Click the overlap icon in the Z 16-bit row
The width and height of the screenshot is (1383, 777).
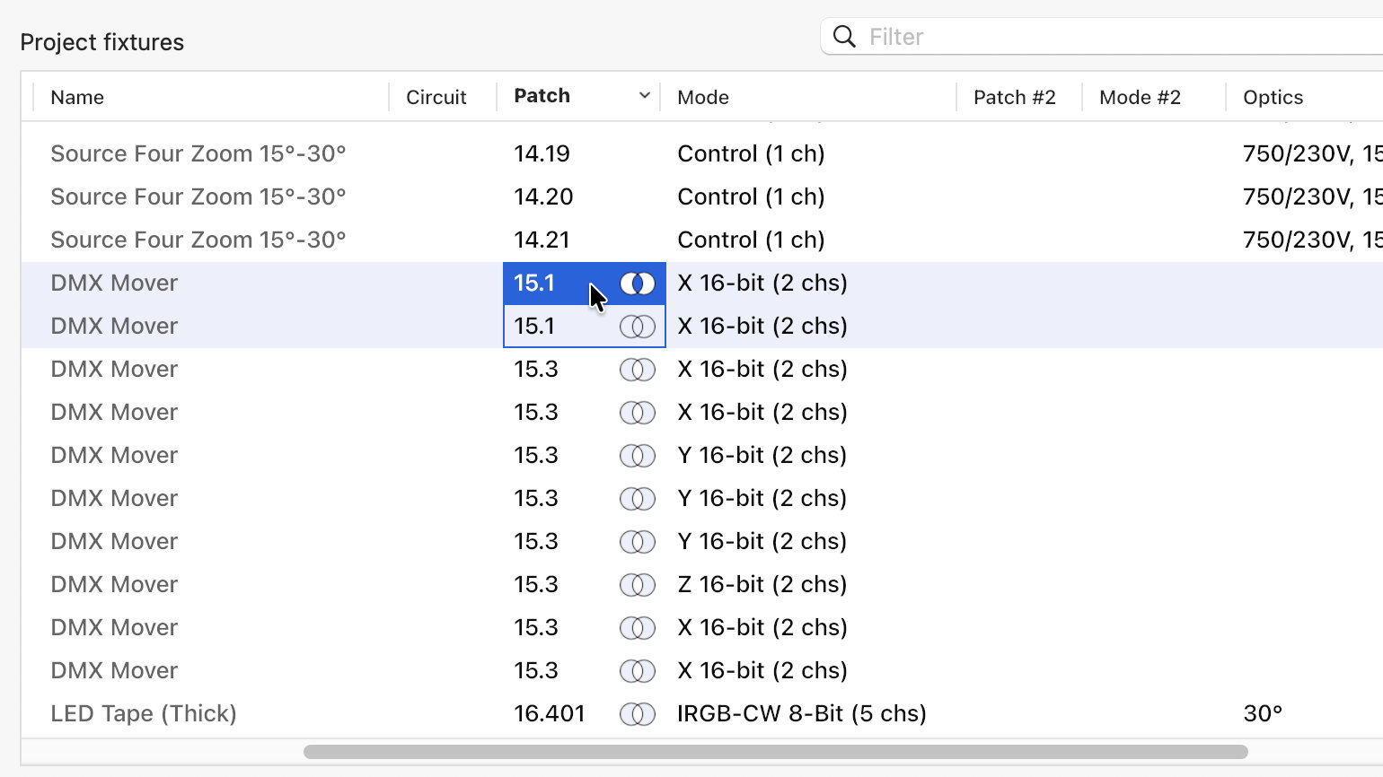638,585
